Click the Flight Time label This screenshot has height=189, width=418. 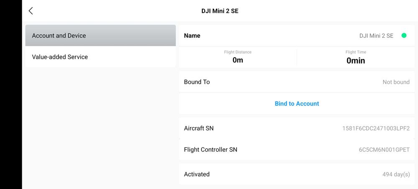(x=356, y=52)
